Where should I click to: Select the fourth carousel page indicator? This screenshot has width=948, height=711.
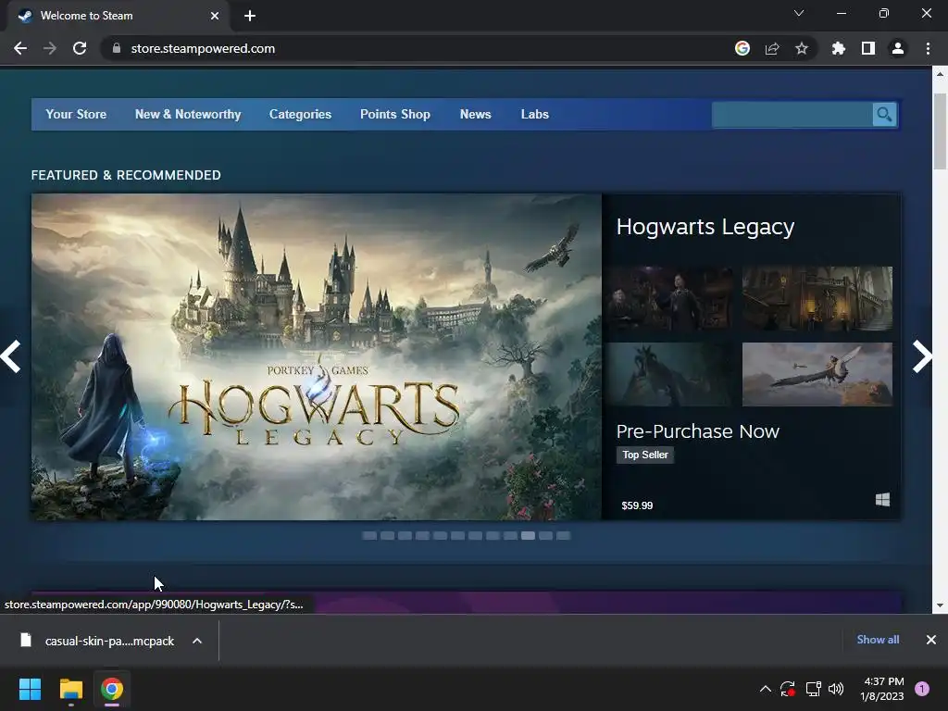[x=422, y=536]
